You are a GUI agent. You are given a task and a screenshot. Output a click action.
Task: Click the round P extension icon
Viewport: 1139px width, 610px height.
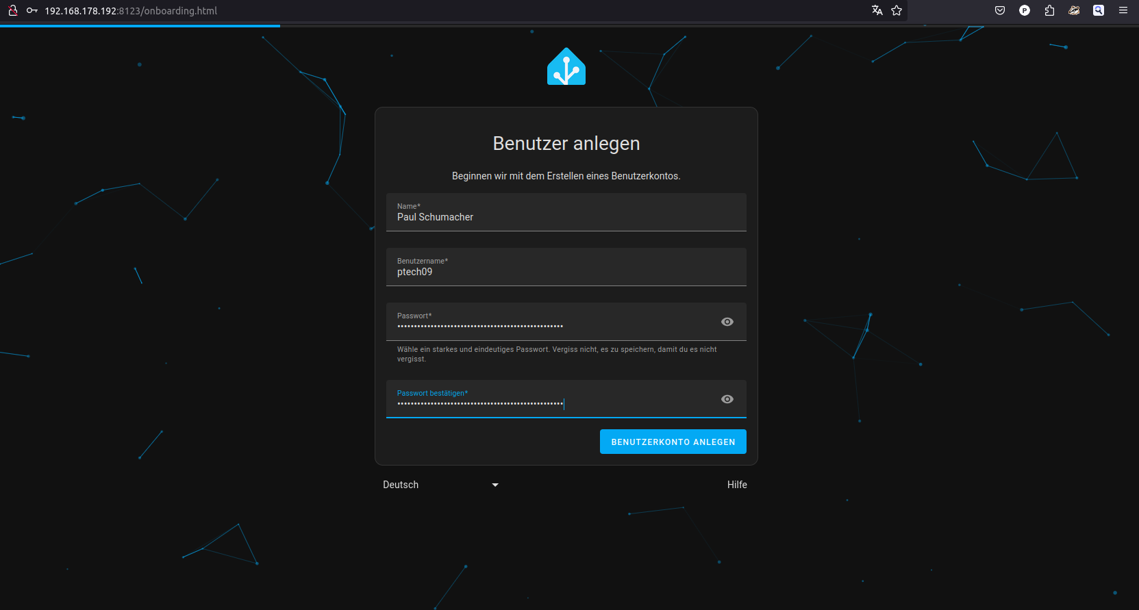1025,10
